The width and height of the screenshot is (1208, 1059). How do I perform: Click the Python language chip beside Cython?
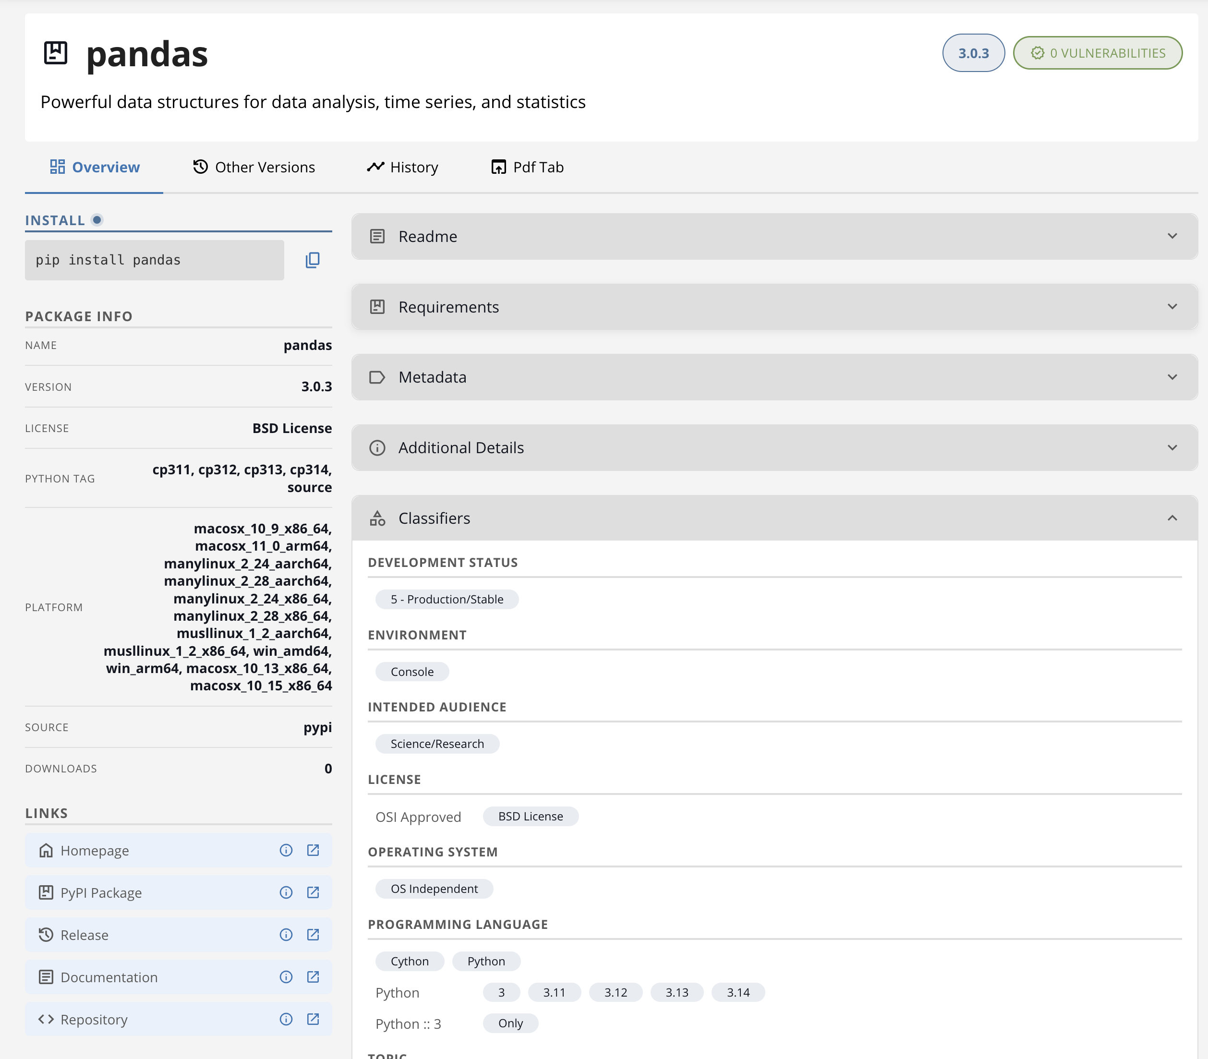coord(486,961)
